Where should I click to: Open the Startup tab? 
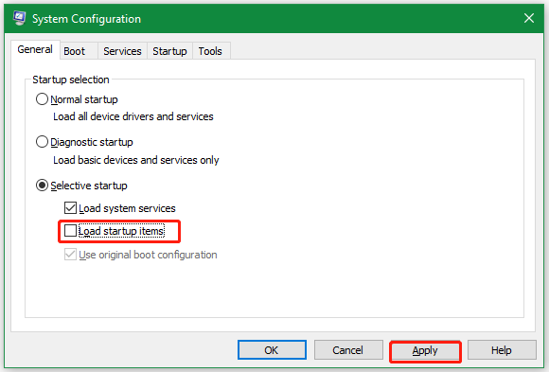(x=169, y=51)
